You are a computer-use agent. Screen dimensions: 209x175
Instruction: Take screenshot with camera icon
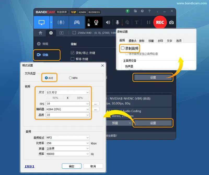click(171, 22)
